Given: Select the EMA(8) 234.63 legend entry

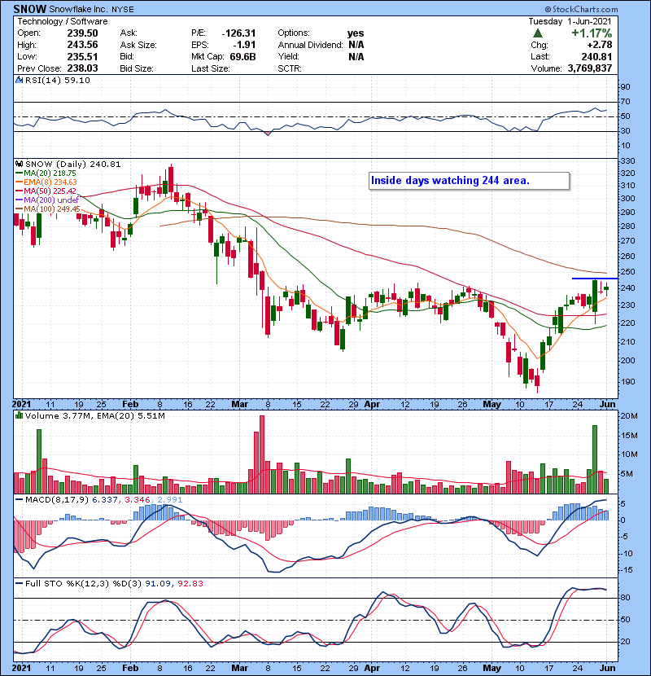Looking at the screenshot, I should [x=46, y=182].
